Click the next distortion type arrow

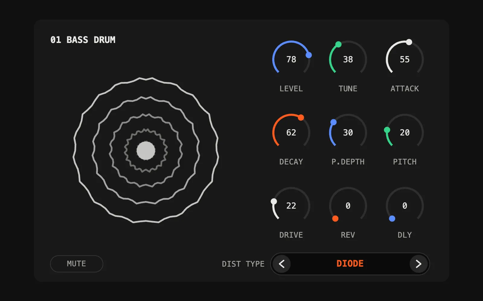418,264
